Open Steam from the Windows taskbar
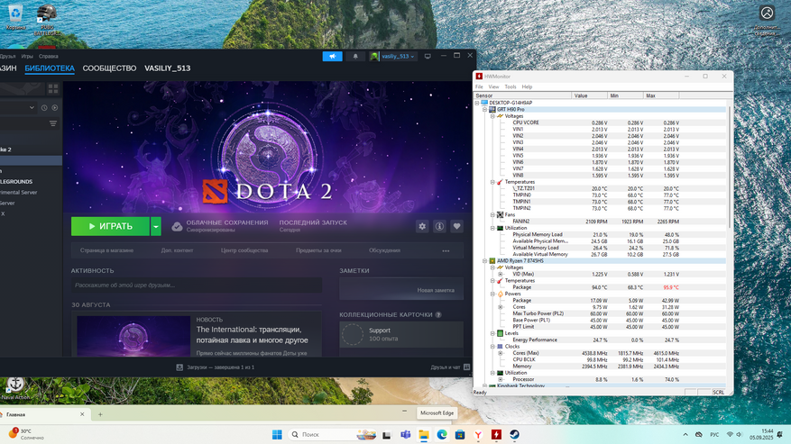 click(514, 434)
